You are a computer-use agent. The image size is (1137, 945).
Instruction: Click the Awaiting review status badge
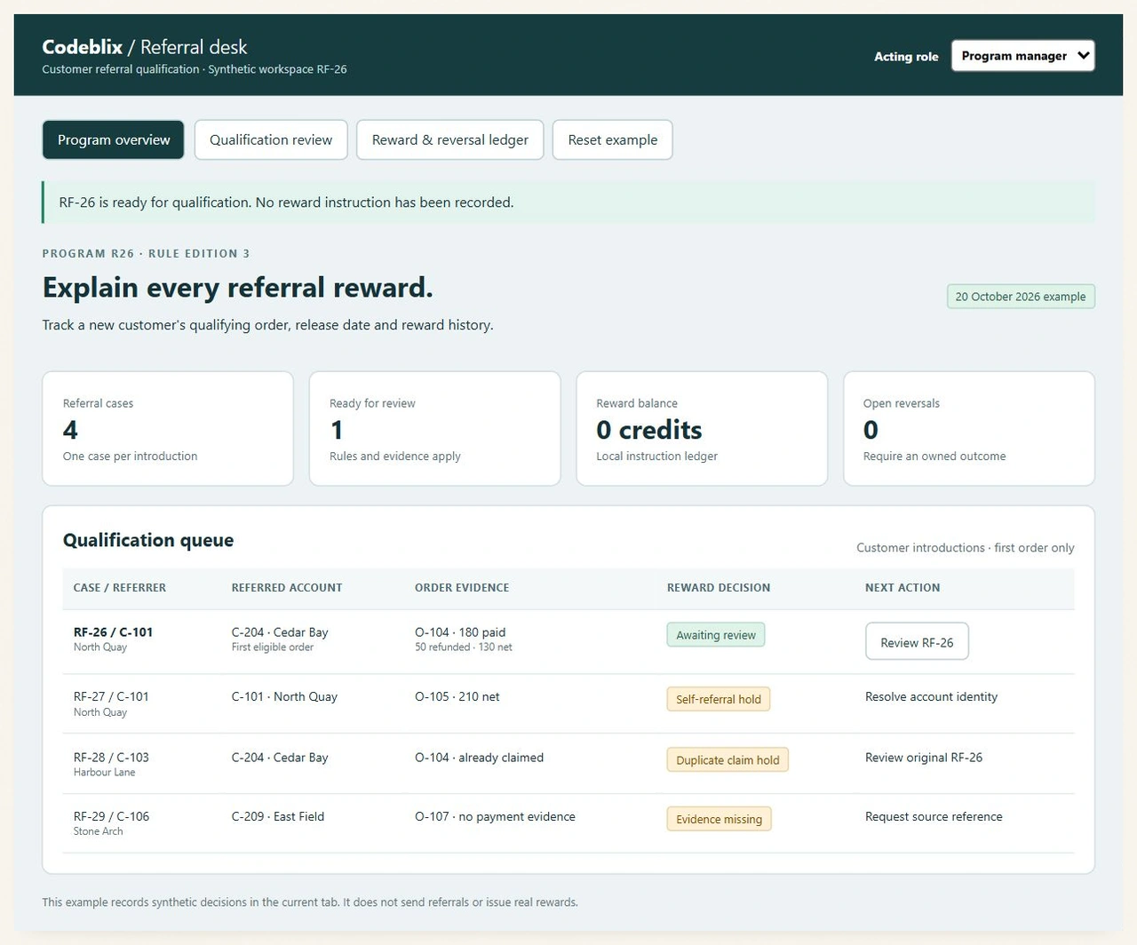pos(716,635)
